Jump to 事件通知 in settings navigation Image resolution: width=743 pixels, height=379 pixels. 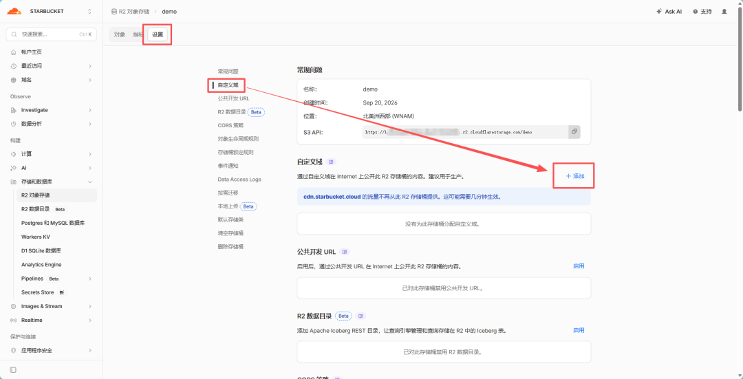[x=228, y=166]
